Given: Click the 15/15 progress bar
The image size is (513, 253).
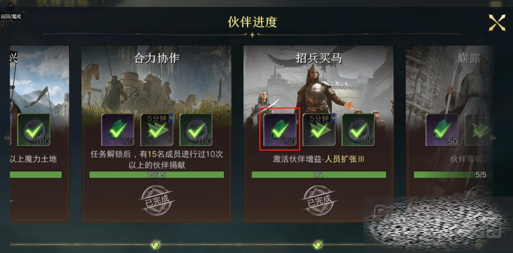Looking at the screenshot, I should pos(157,175).
